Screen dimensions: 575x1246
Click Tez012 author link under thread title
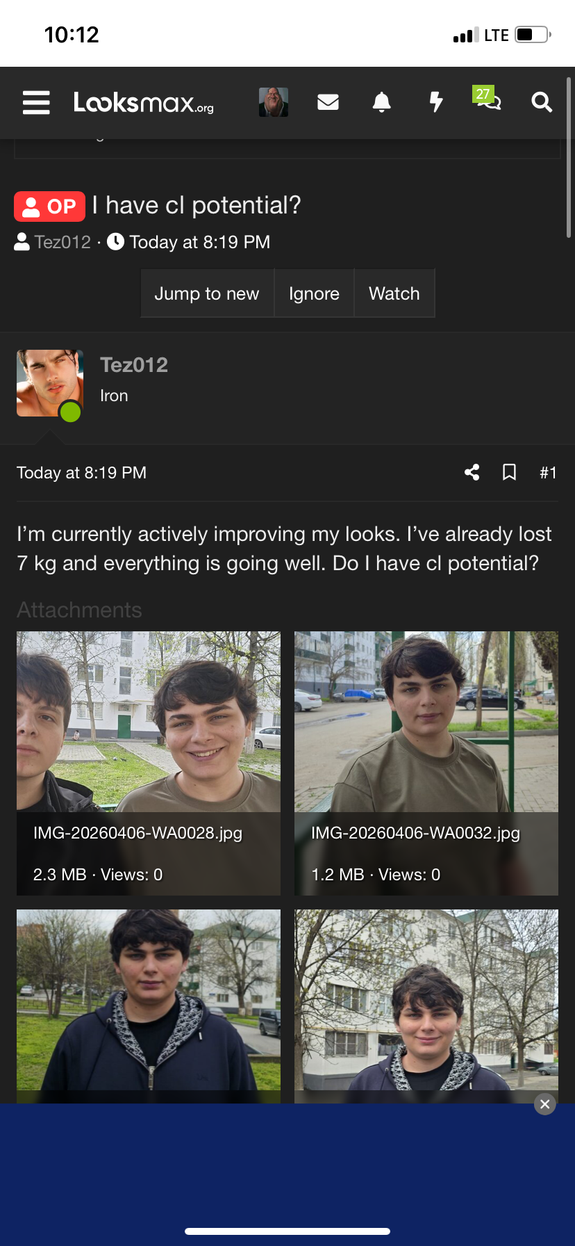(x=62, y=242)
